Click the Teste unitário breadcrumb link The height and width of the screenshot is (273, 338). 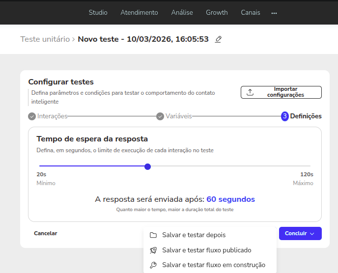pyautogui.click(x=45, y=39)
